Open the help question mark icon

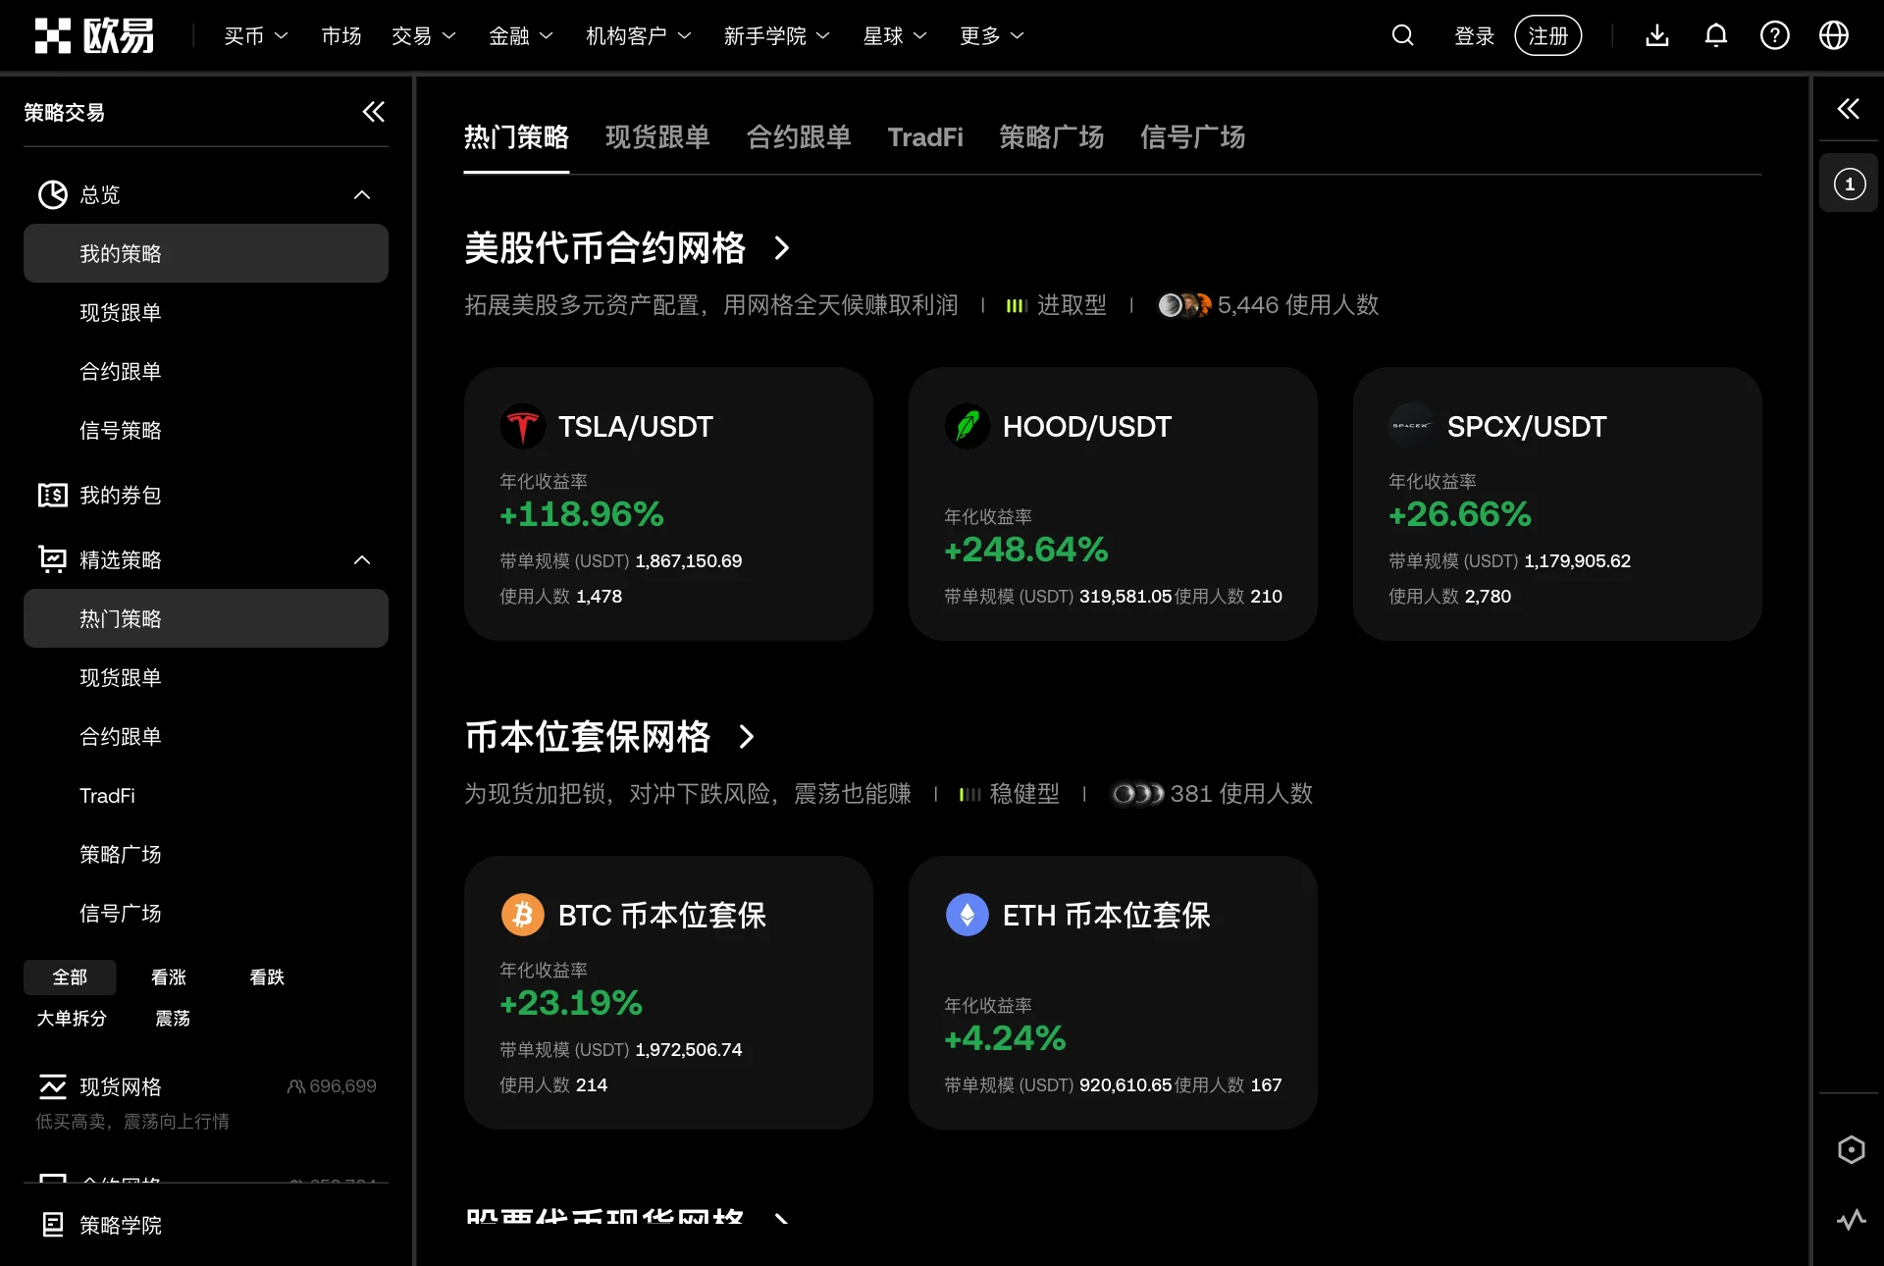click(x=1775, y=36)
